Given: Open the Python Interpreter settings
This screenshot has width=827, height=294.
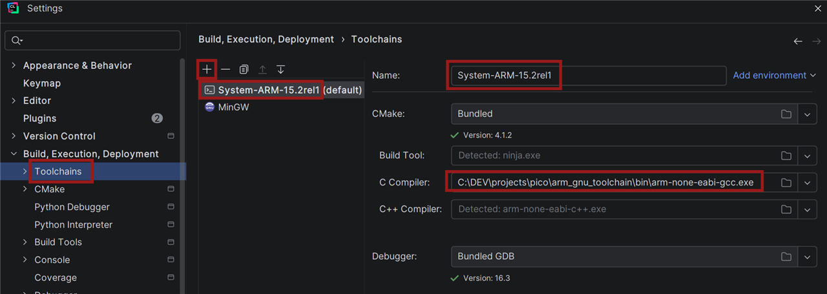Looking at the screenshot, I should (x=73, y=225).
